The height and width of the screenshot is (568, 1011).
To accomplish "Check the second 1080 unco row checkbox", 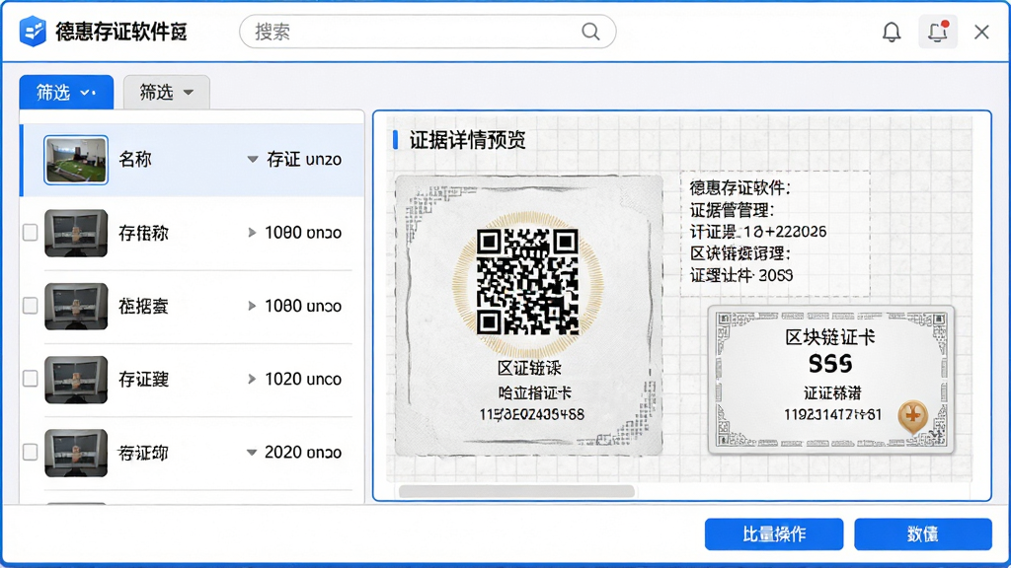I will (x=30, y=306).
